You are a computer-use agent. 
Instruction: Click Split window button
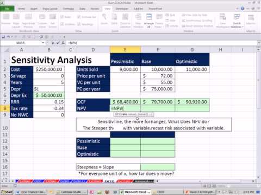[x=170, y=15]
